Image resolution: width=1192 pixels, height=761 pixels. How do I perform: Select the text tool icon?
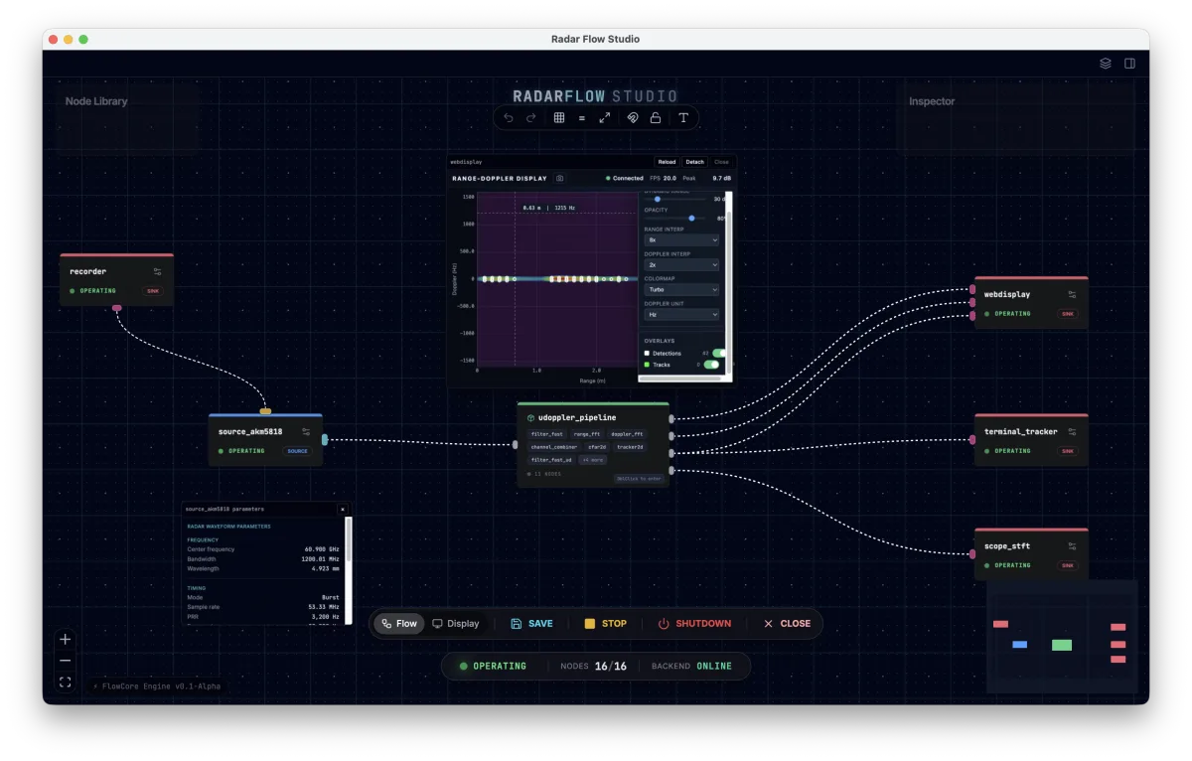point(683,117)
